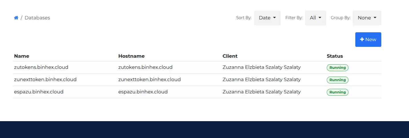The image size is (409, 138).
Task: Select the Databases breadcrumb text
Action: [x=37, y=18]
